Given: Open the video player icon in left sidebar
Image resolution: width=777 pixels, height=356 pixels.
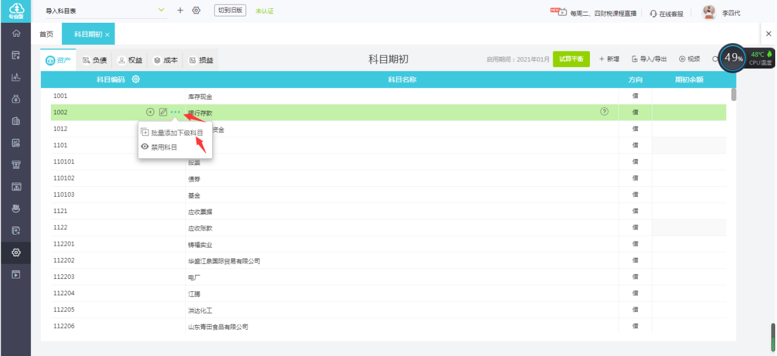Looking at the screenshot, I should pos(16,274).
